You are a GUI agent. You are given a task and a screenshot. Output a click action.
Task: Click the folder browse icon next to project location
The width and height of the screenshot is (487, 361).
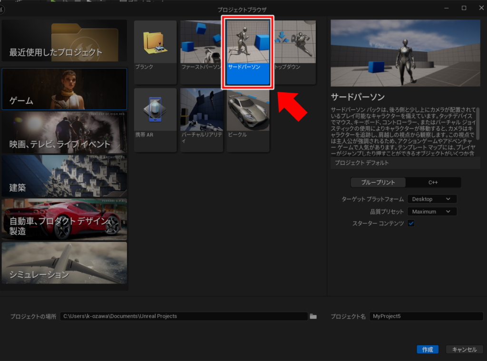[313, 316]
